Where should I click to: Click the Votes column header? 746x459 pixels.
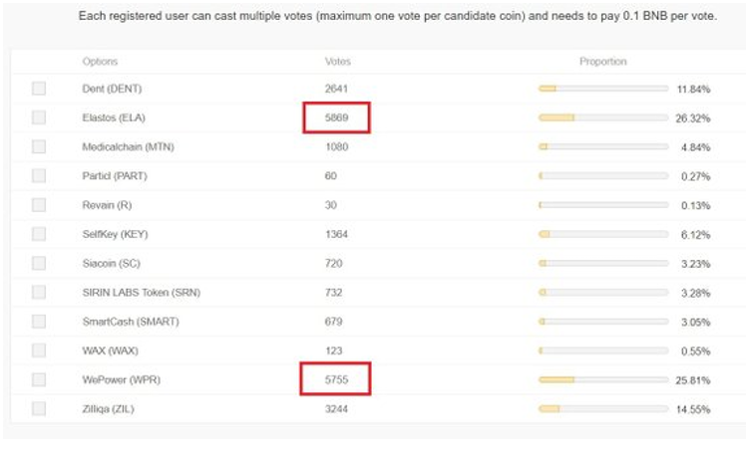338,62
